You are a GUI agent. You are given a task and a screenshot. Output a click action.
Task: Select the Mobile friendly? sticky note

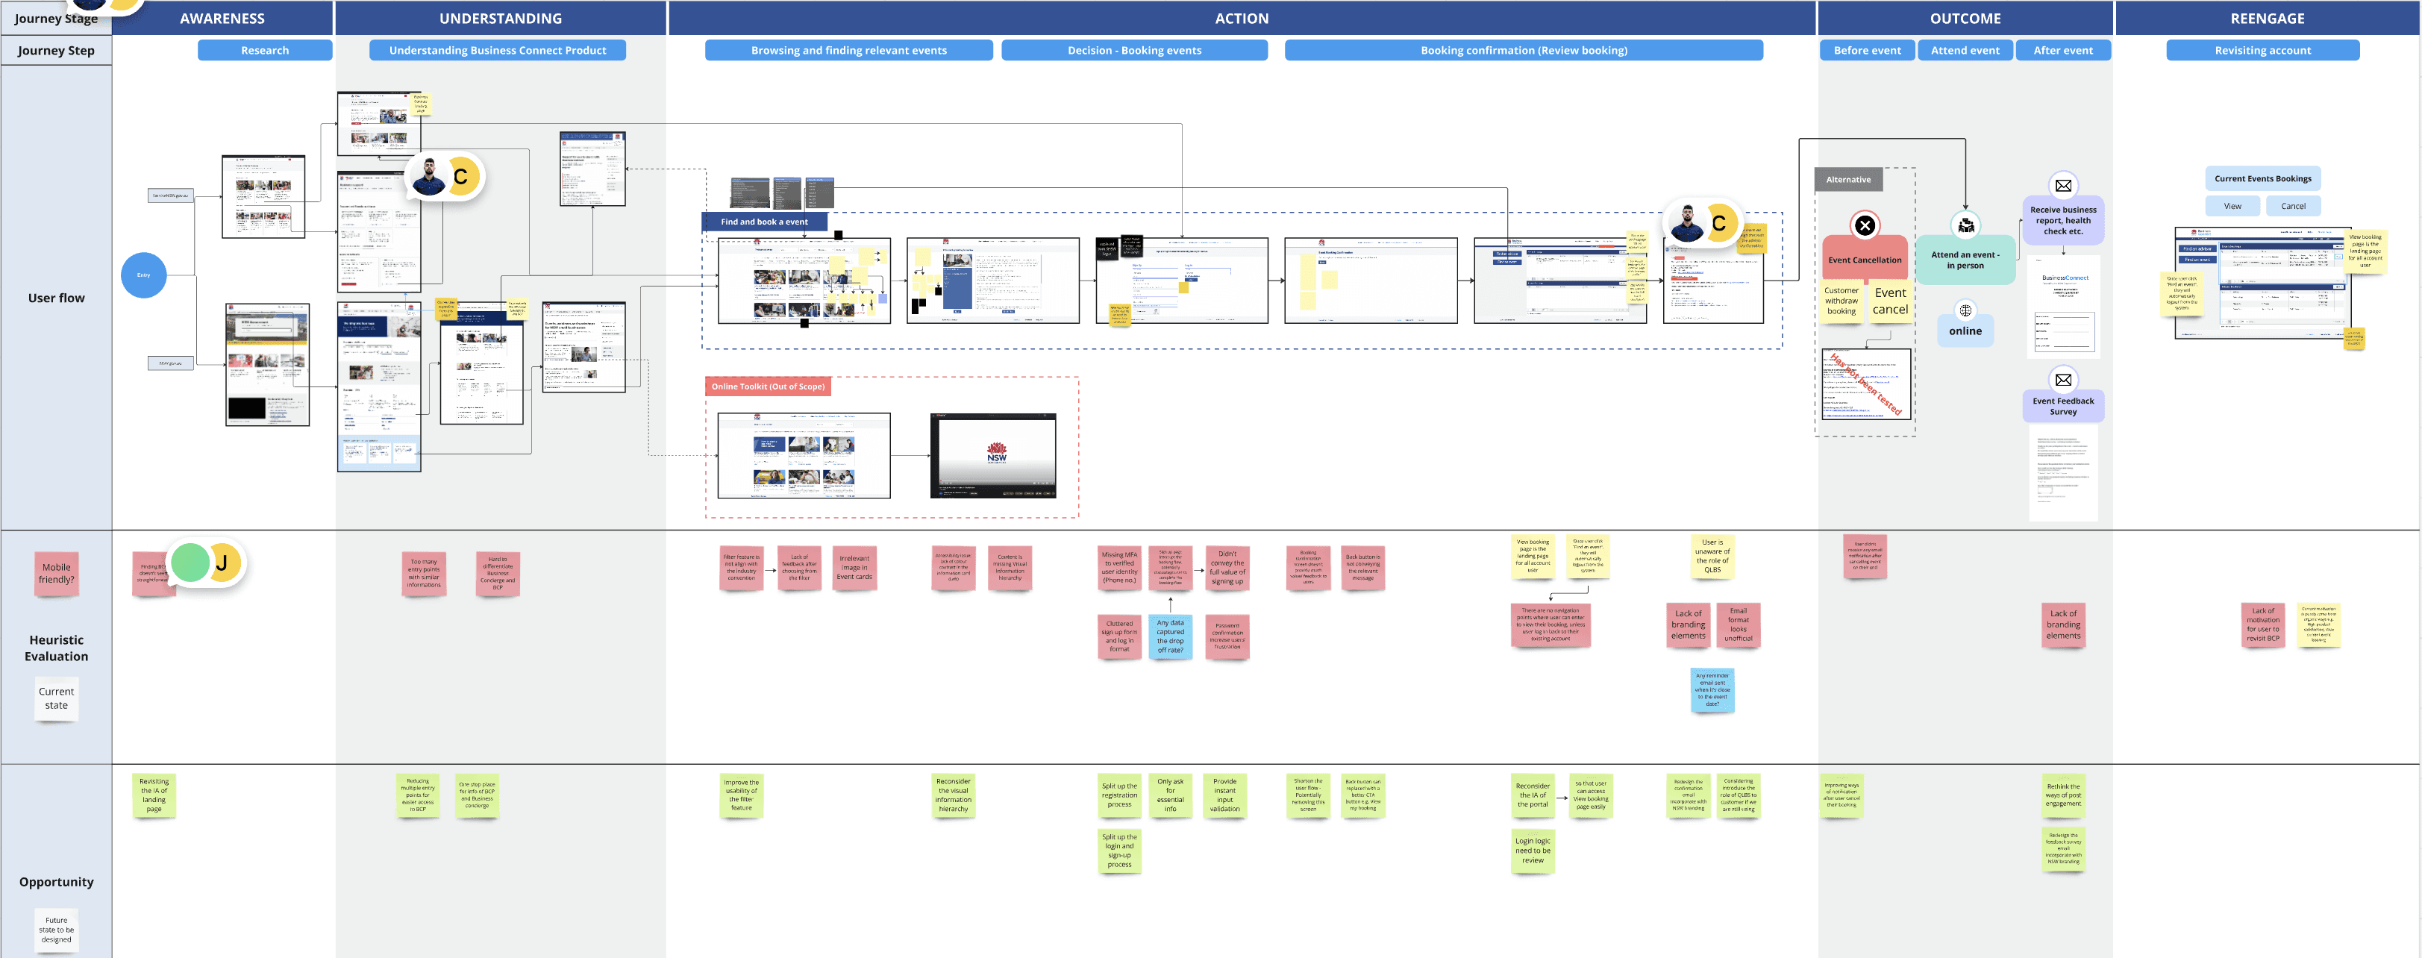(x=57, y=572)
